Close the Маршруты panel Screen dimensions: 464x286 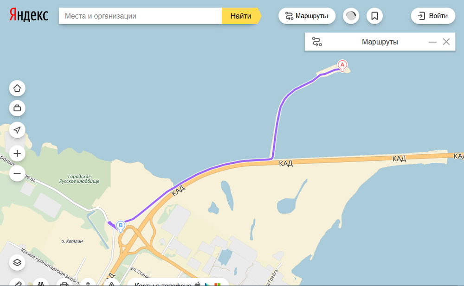[x=446, y=42]
